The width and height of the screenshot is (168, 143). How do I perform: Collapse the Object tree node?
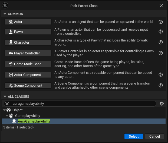tap(4, 110)
